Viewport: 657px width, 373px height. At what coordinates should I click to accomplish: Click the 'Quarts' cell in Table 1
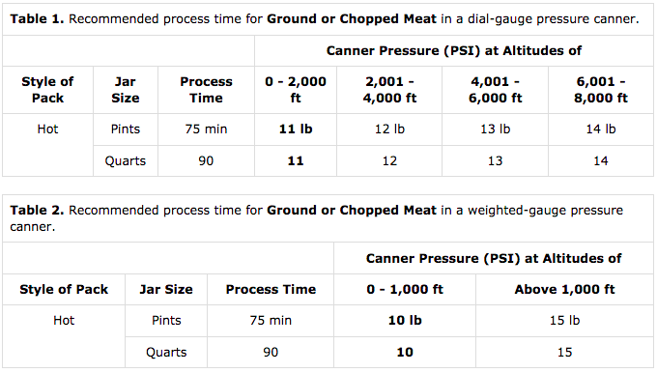tap(126, 161)
